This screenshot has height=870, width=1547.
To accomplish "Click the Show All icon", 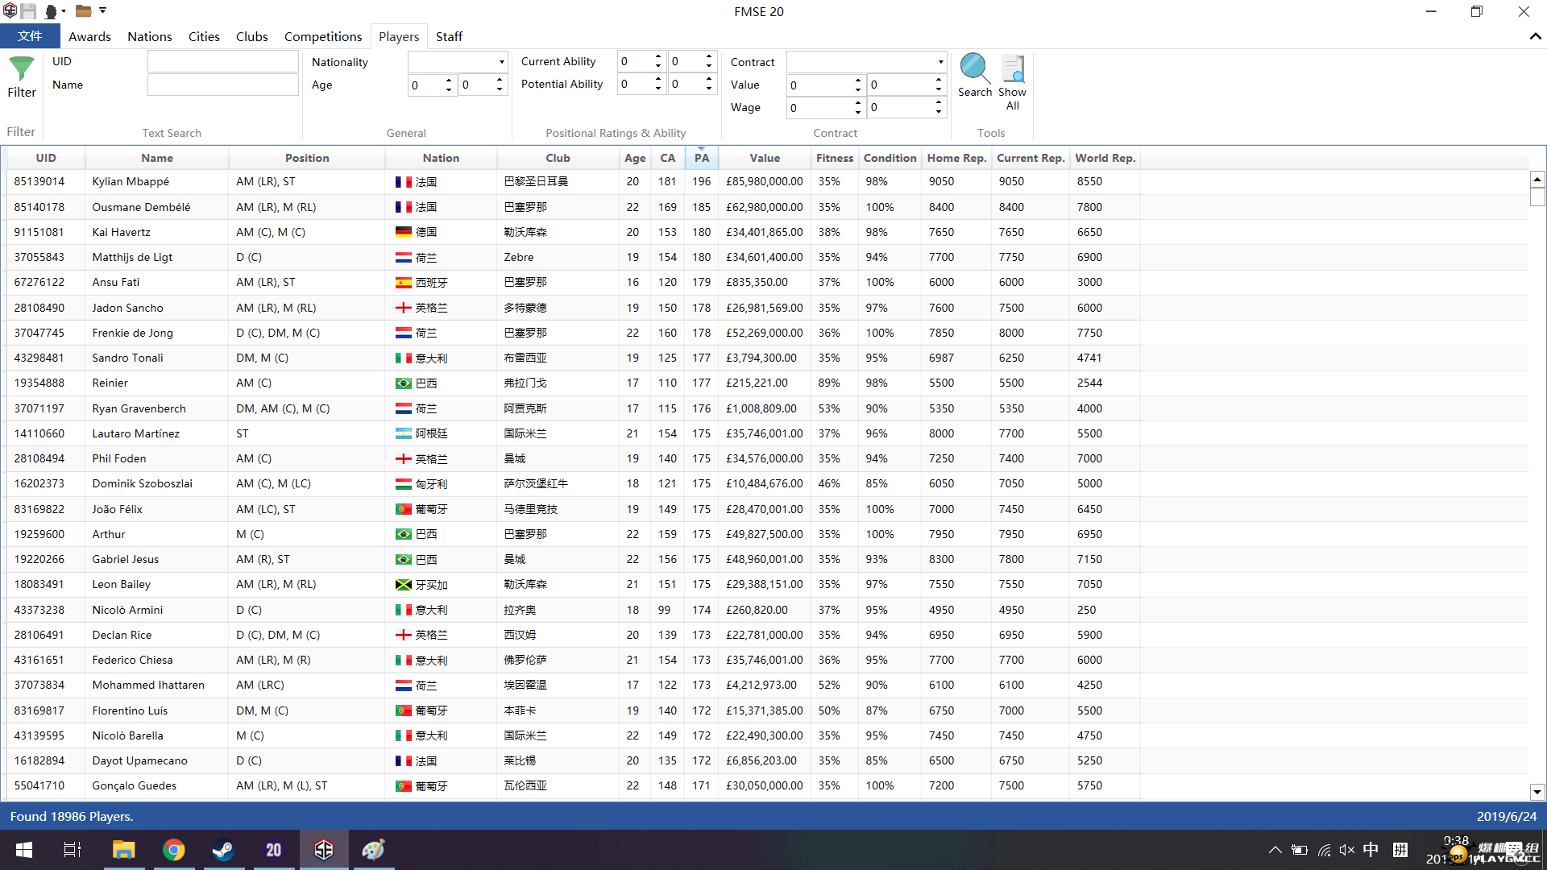I will tap(1012, 69).
